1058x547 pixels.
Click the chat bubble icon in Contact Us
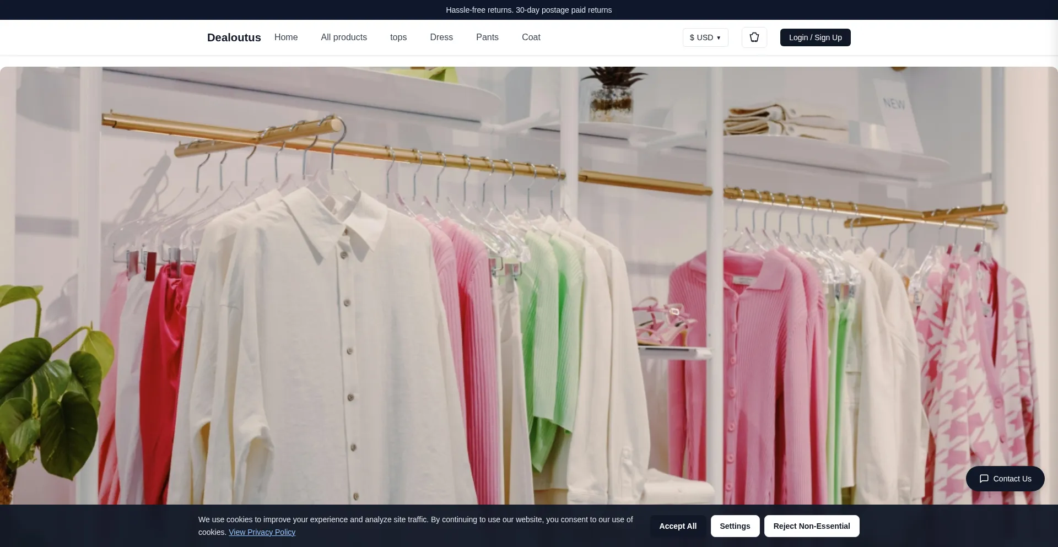point(984,479)
